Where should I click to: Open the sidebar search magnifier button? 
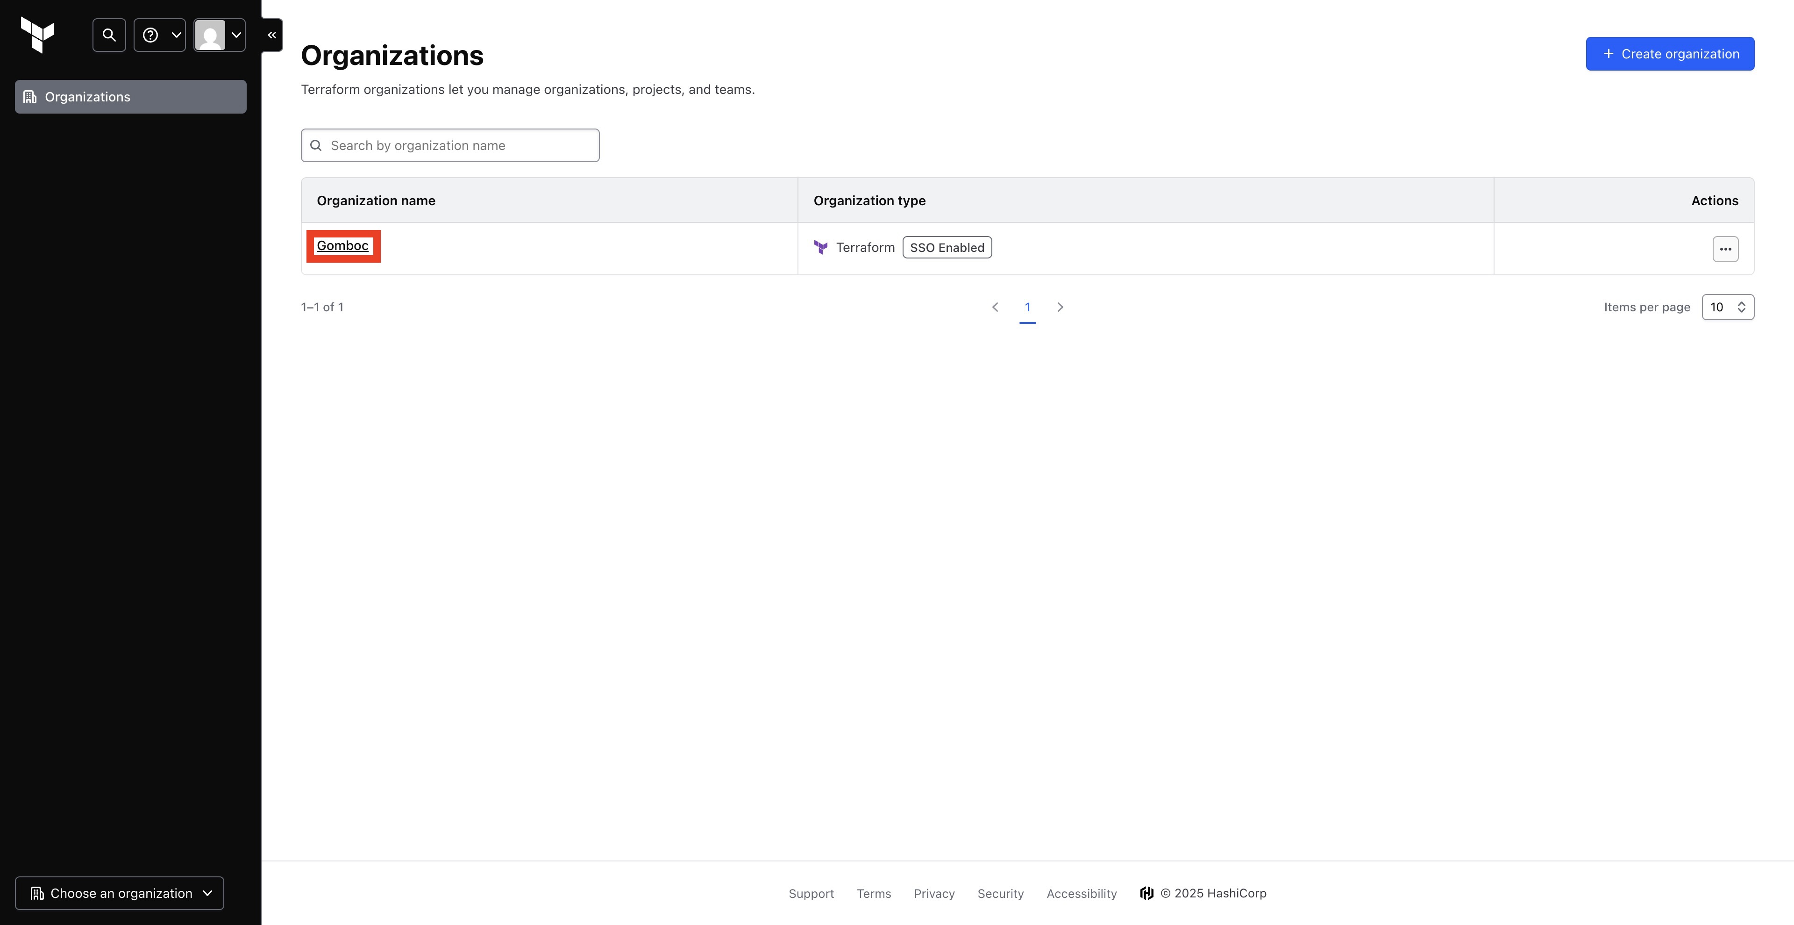point(109,35)
